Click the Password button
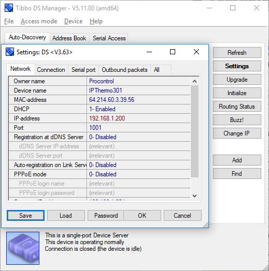This screenshot has width=269, height=271. coord(106,216)
